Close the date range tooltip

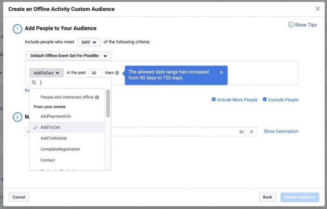pyautogui.click(x=221, y=72)
